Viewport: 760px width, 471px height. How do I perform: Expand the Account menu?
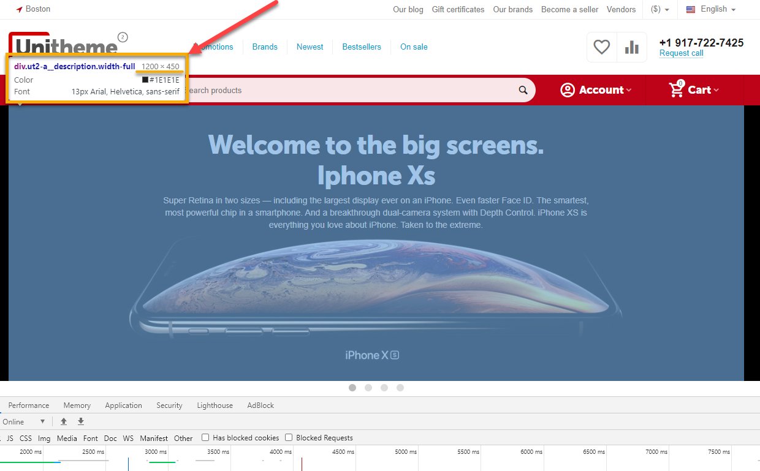596,90
